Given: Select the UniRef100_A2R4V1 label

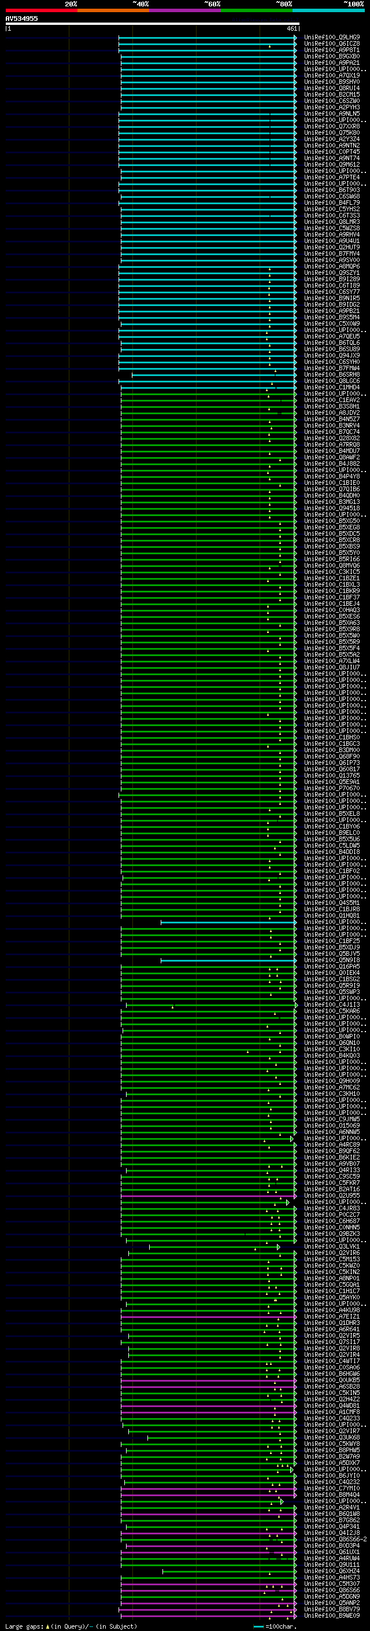Looking at the screenshot, I should click(x=332, y=1507).
